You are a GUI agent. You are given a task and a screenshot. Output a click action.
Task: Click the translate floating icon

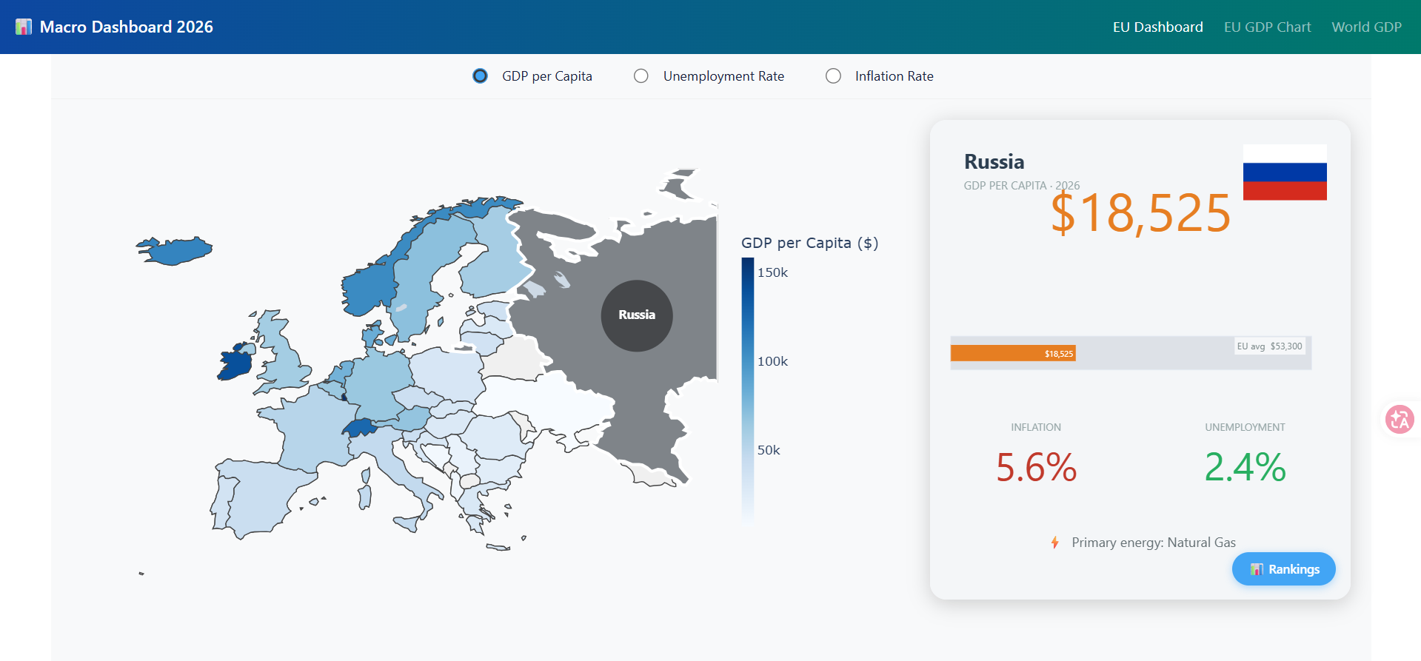(1400, 420)
